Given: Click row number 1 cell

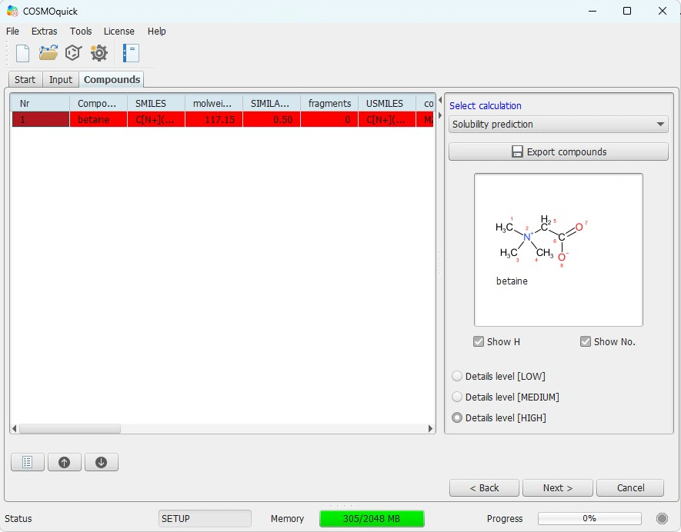Looking at the screenshot, I should coord(40,119).
